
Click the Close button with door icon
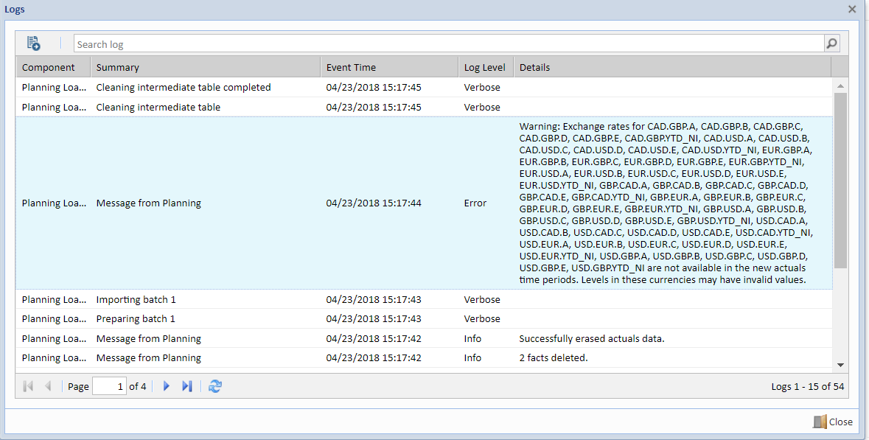click(x=833, y=422)
